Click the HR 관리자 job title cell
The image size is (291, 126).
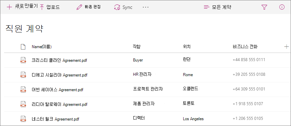point(142,74)
